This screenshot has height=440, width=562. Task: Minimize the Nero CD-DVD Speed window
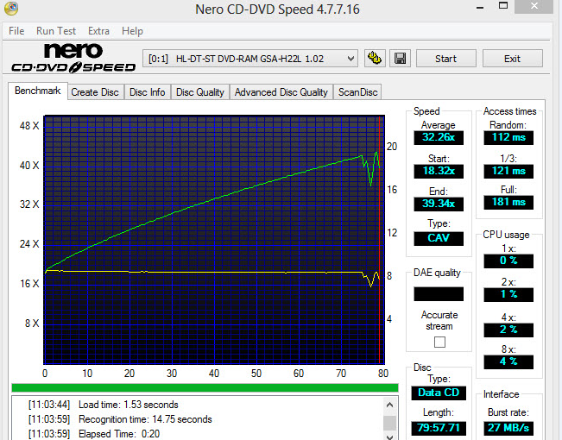(x=480, y=7)
